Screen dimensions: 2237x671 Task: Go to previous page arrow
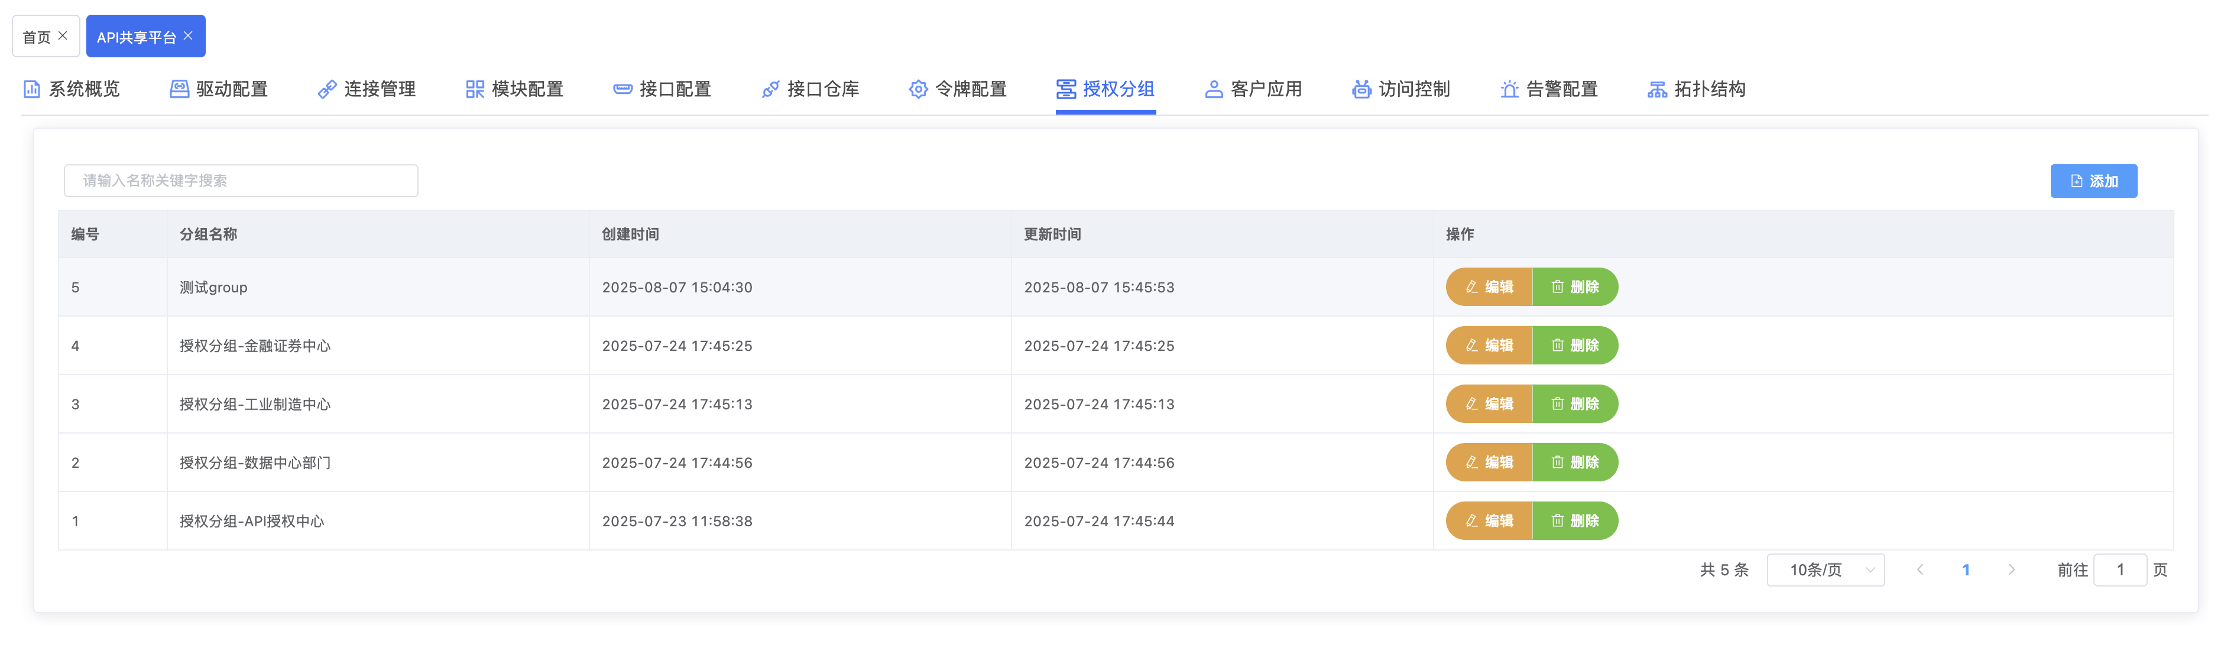click(1920, 571)
